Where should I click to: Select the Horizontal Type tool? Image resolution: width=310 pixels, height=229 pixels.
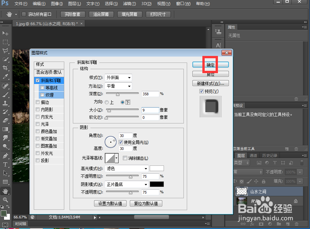coord(5,164)
